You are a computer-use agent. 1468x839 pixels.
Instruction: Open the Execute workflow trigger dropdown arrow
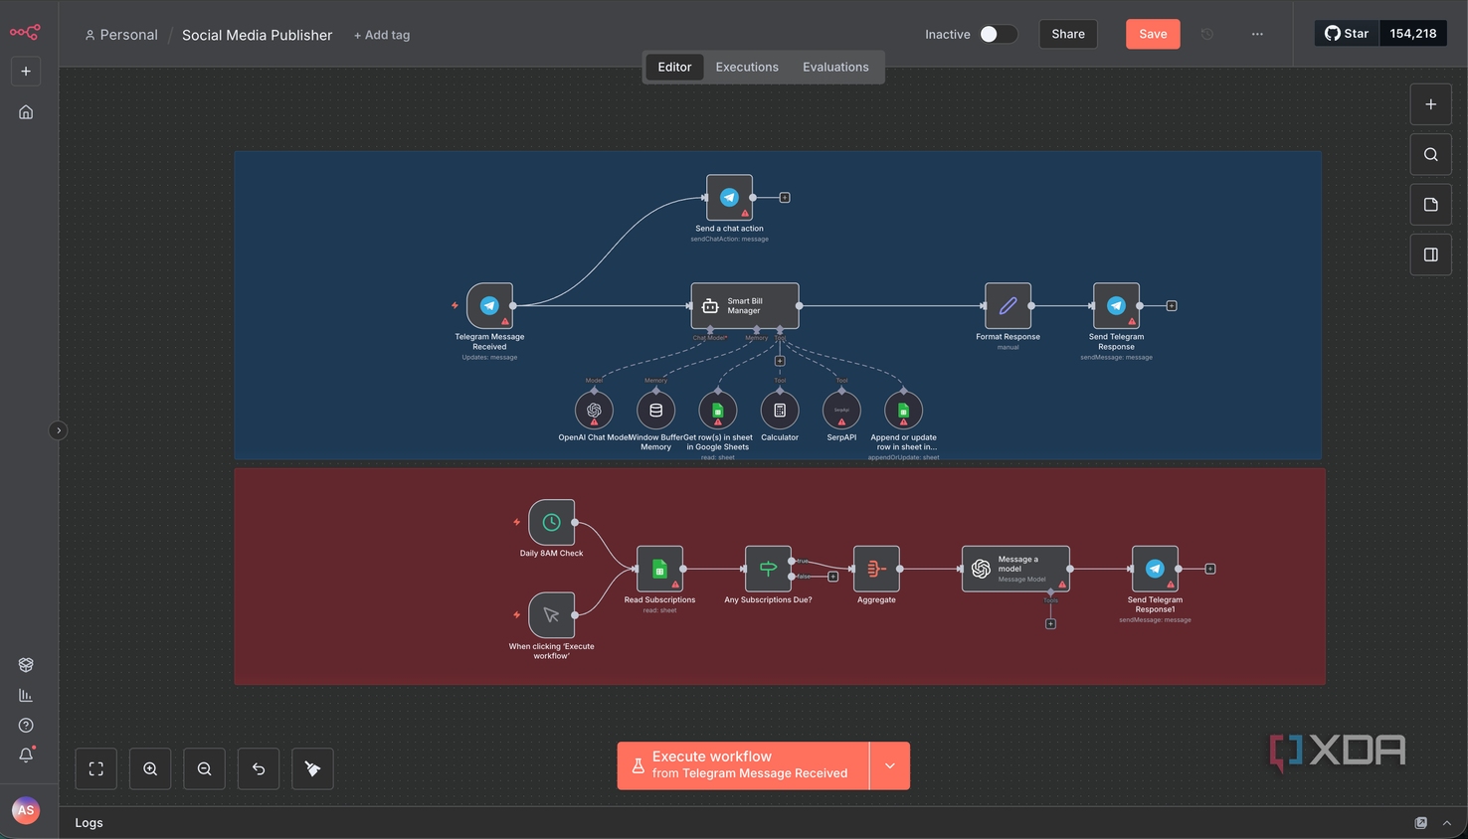[x=890, y=766]
